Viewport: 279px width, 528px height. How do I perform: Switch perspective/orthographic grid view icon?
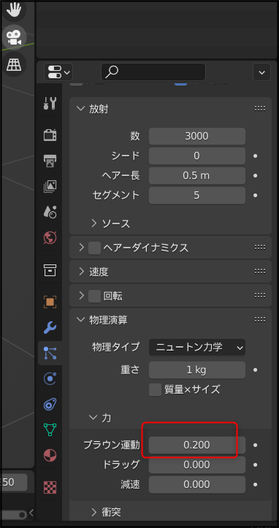[x=14, y=64]
